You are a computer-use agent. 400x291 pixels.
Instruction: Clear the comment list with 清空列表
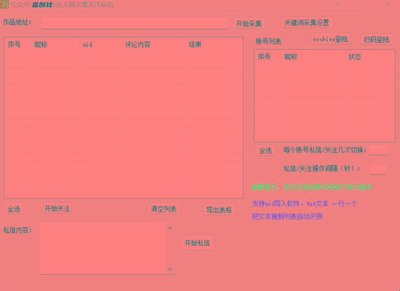164,209
